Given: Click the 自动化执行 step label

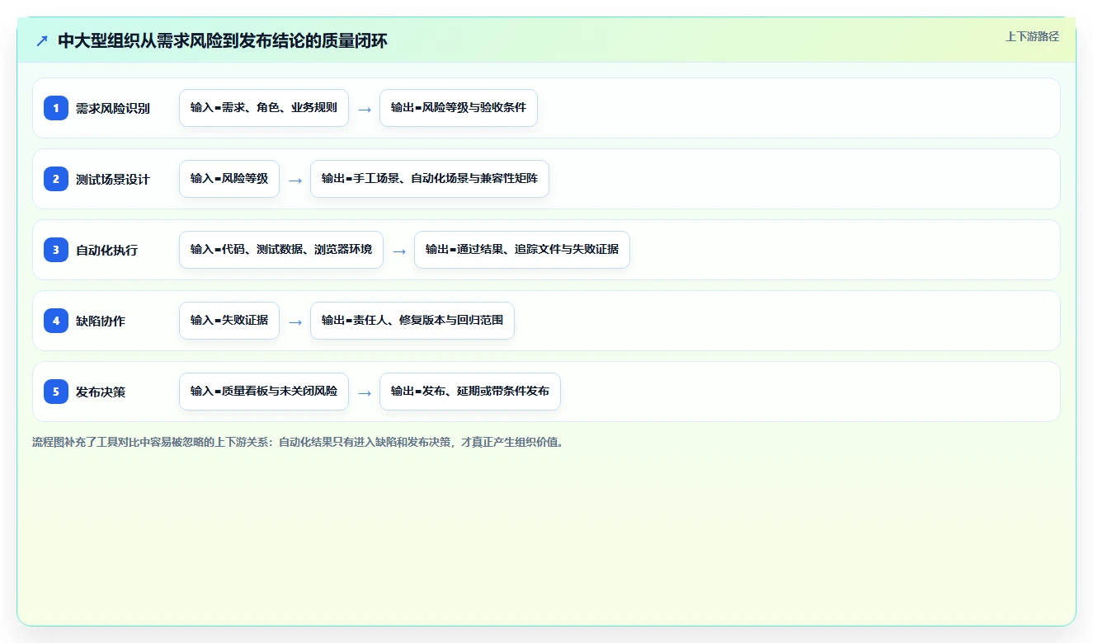Looking at the screenshot, I should [106, 250].
